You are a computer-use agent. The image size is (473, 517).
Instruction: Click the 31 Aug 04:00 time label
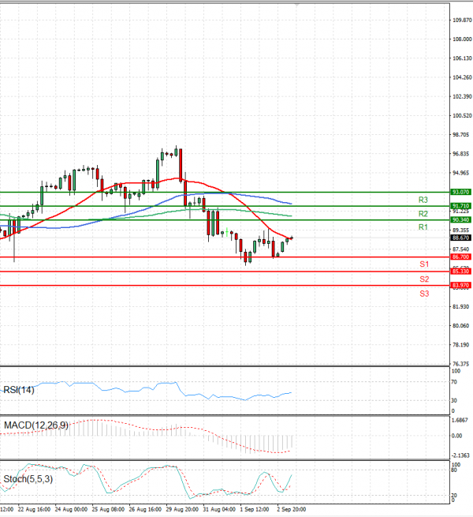click(x=219, y=509)
